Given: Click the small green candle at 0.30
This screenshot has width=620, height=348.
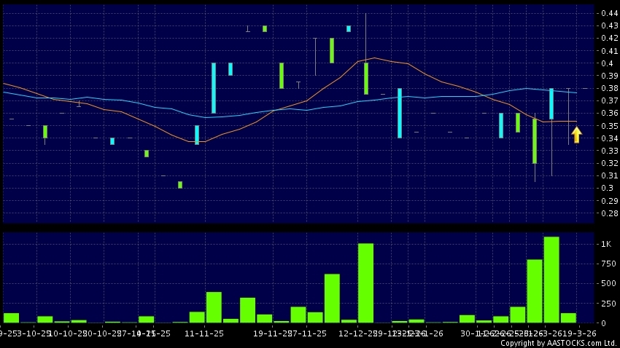Looking at the screenshot, I should [x=180, y=185].
